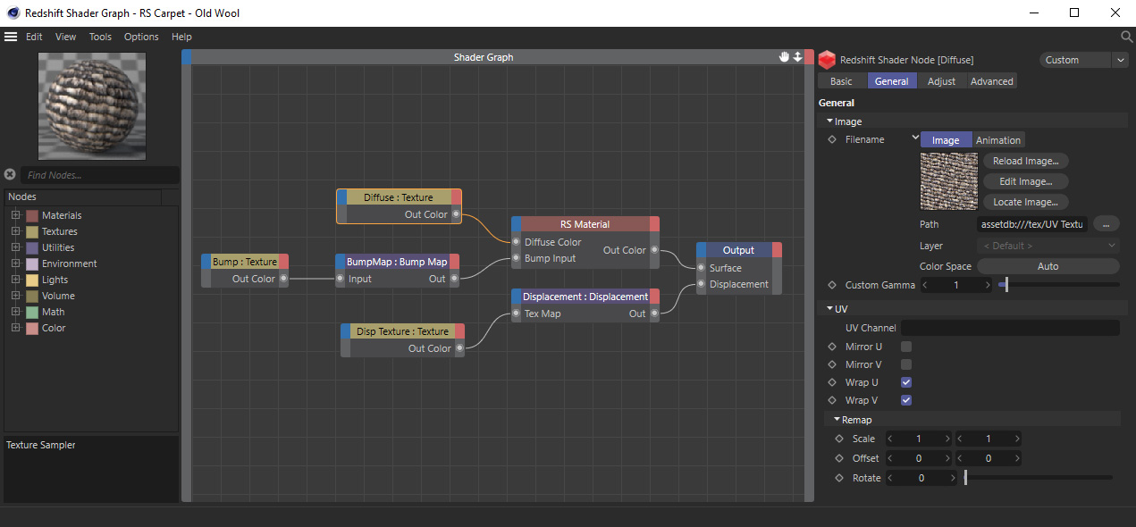Clear the Find Nodes search field icon
This screenshot has width=1136, height=527.
tap(10, 175)
